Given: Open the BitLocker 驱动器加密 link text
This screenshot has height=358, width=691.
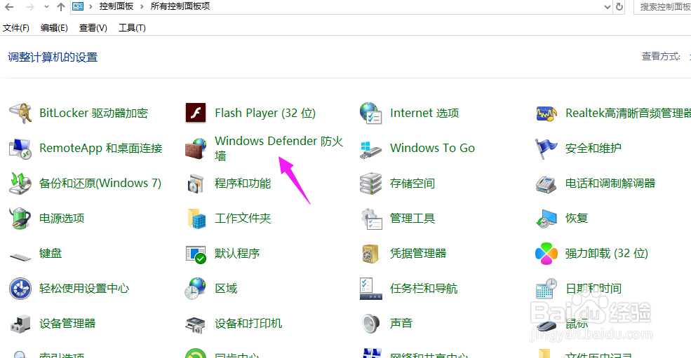Looking at the screenshot, I should pyautogui.click(x=93, y=113).
